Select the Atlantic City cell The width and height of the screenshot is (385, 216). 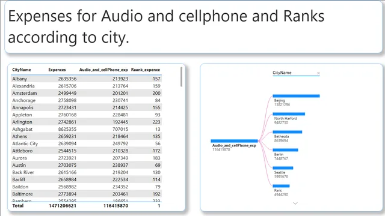click(25, 143)
